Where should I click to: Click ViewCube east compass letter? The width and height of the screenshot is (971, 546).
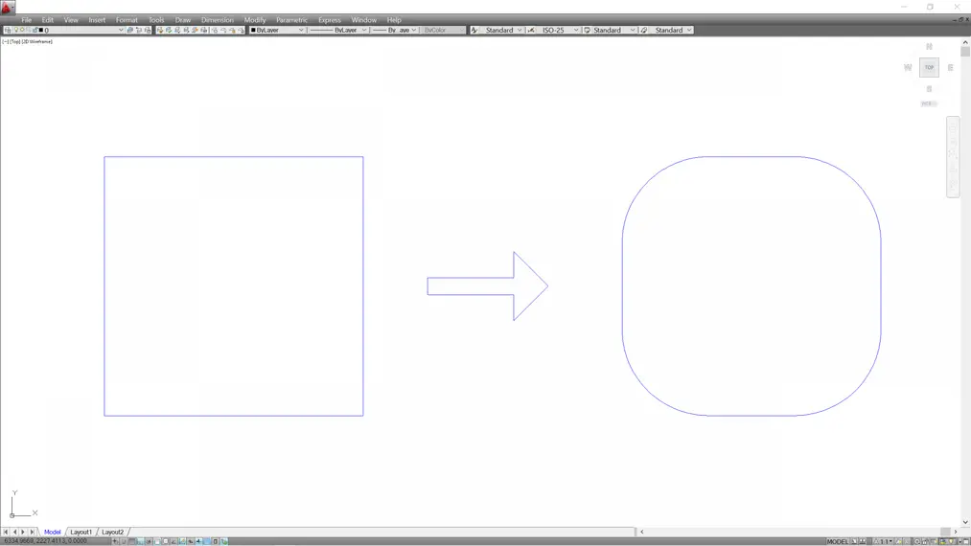pos(951,67)
